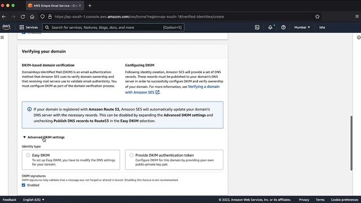Screen dimensions: 361x203
Task: Expand the left navigation hamburger menu
Action: point(2,37)
